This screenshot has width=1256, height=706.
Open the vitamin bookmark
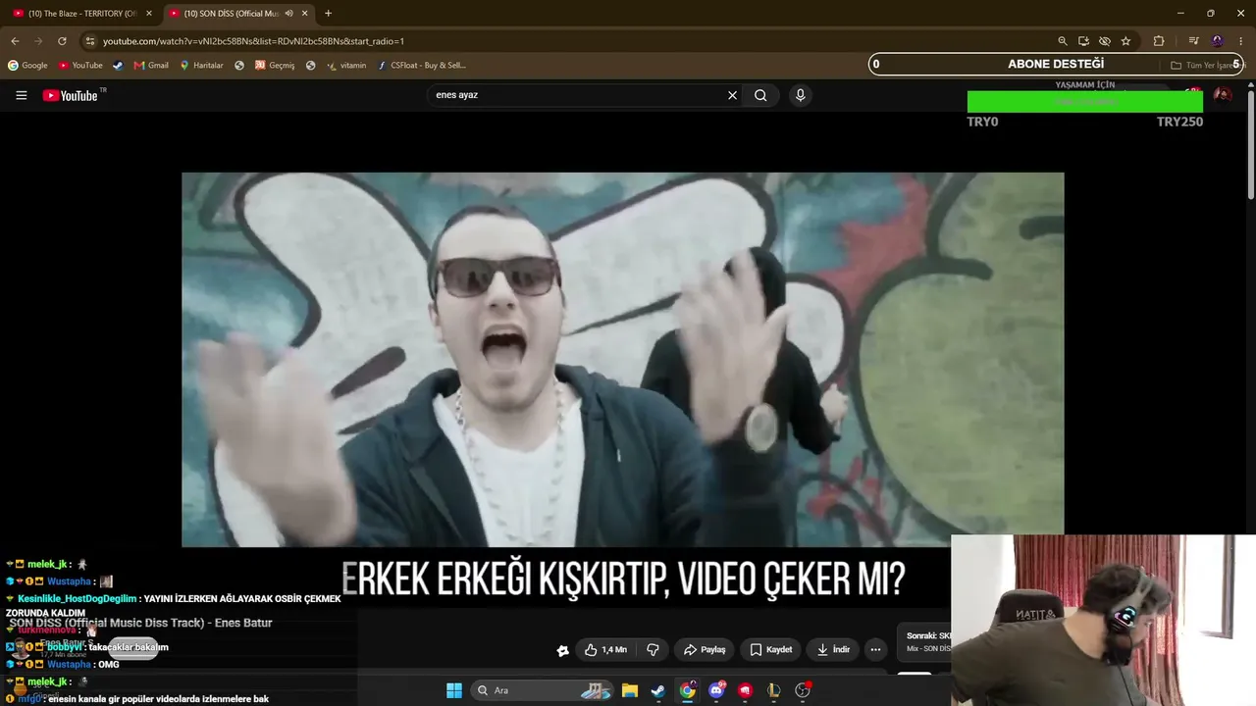(346, 66)
